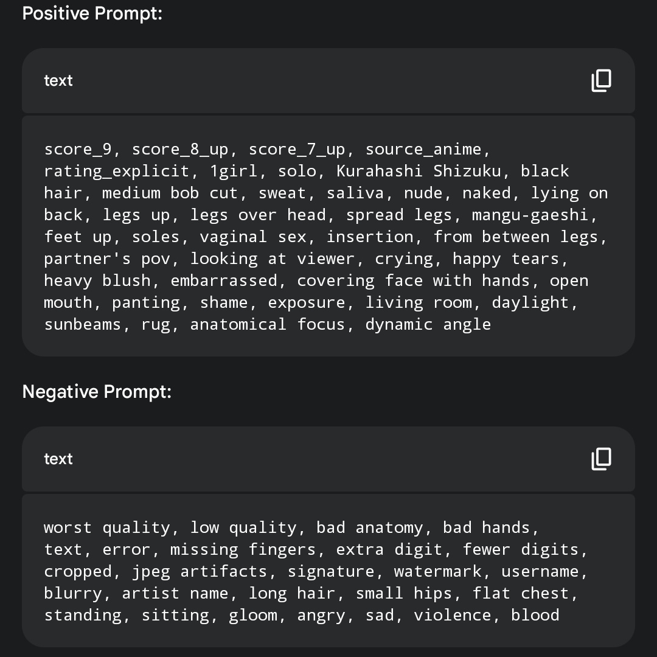Viewport: 657px width, 657px height.
Task: Copy the Negative Prompt code block
Action: pyautogui.click(x=601, y=459)
